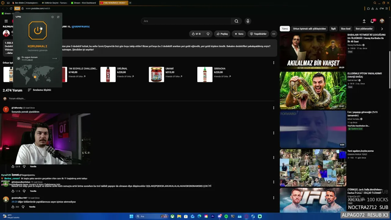Open product shelf options menu
Viewport: 391px width, 220px height.
[x=274, y=63]
